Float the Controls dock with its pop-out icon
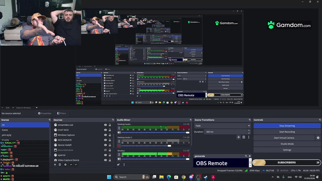The height and width of the screenshot is (181, 322). (x=320, y=120)
